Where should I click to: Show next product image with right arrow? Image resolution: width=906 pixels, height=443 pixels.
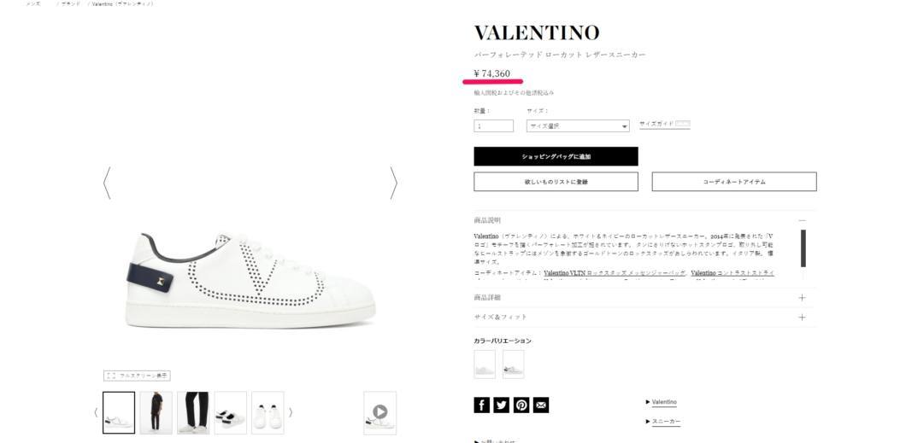pos(393,184)
